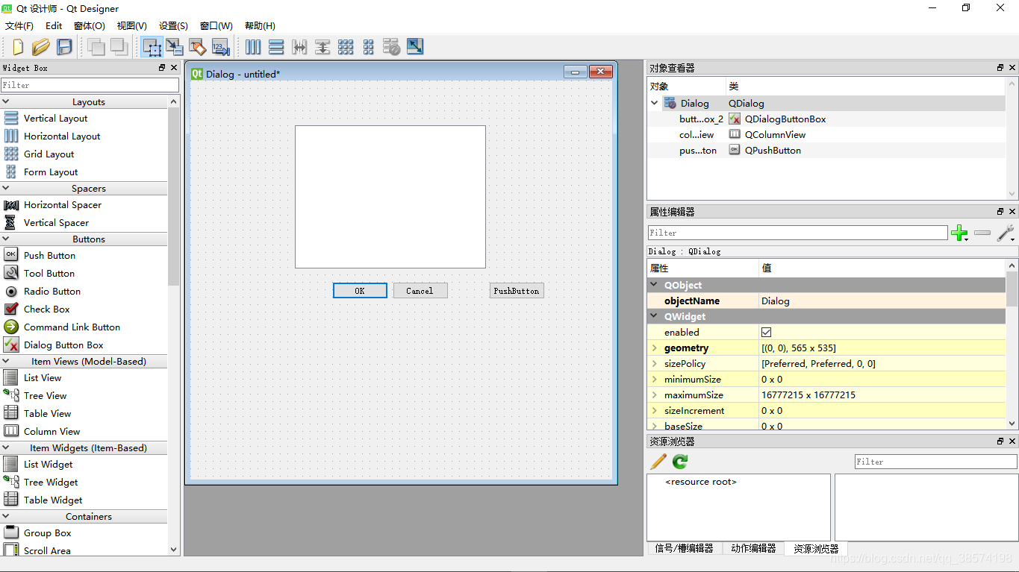
Task: Click OK button on dialog form
Action: 360,291
